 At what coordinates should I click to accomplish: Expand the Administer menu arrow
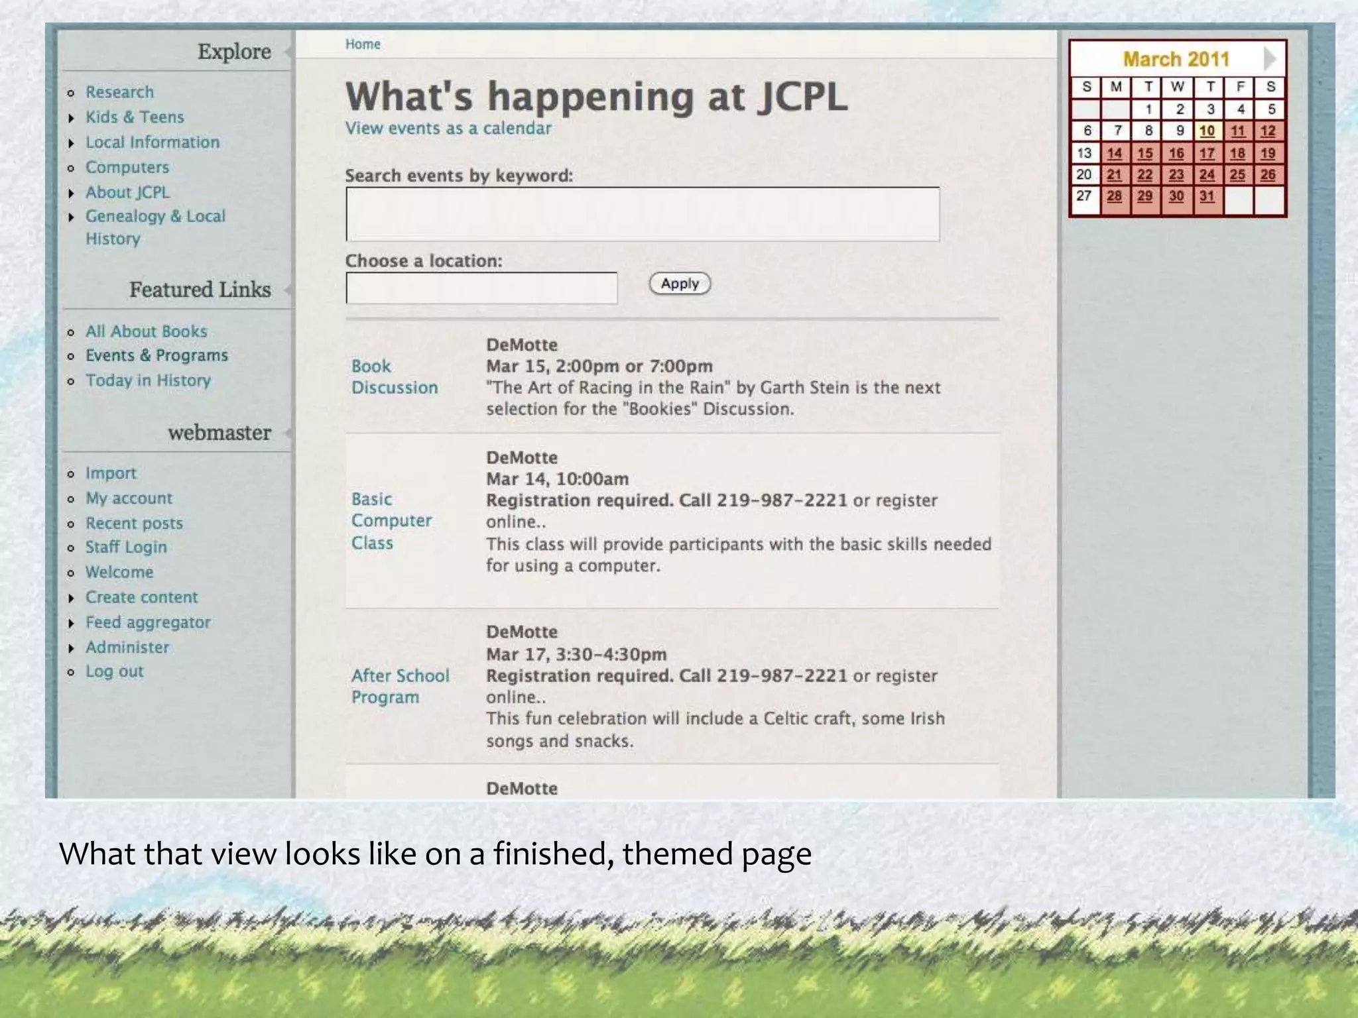coord(72,648)
